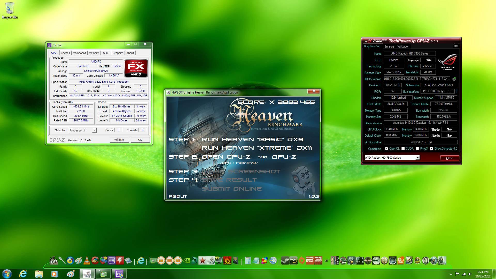This screenshot has height=279, width=496.
Task: Click the Submit Online option in Heaven
Action: pyautogui.click(x=232, y=189)
